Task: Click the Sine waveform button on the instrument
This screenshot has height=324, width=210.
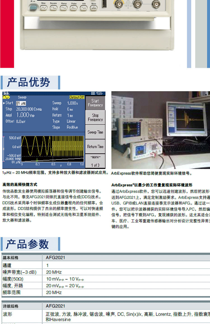Action: coord(43,8)
